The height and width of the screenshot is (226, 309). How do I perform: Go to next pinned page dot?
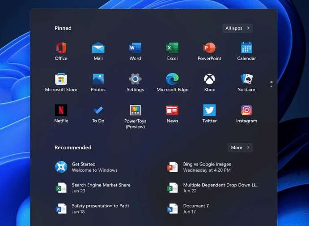(271, 87)
